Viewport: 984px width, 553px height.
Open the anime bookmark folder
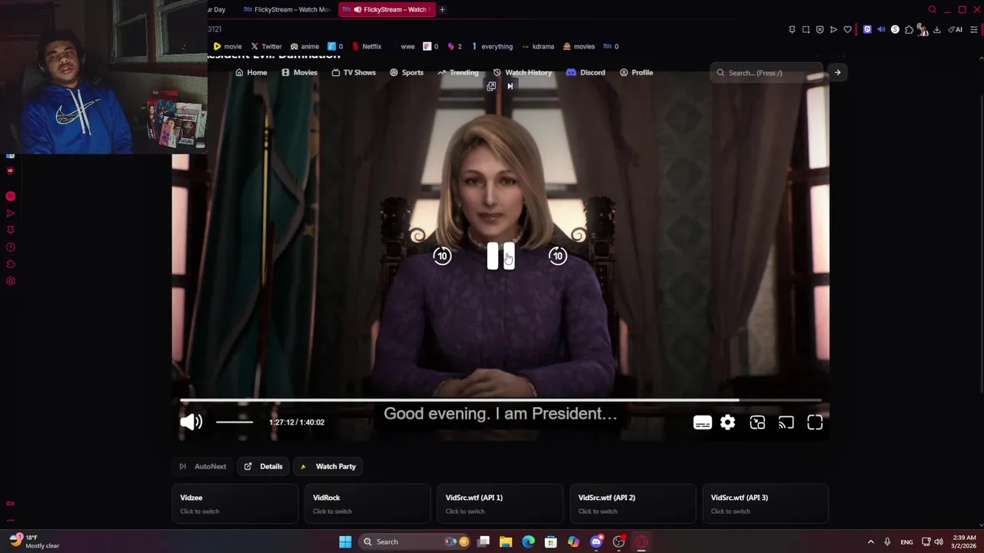(304, 46)
